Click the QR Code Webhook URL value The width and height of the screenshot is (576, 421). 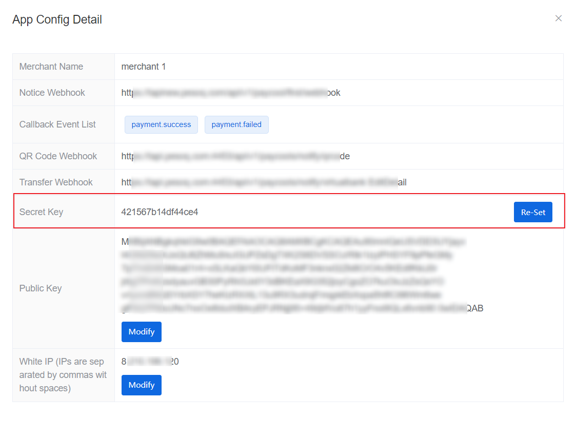point(235,156)
